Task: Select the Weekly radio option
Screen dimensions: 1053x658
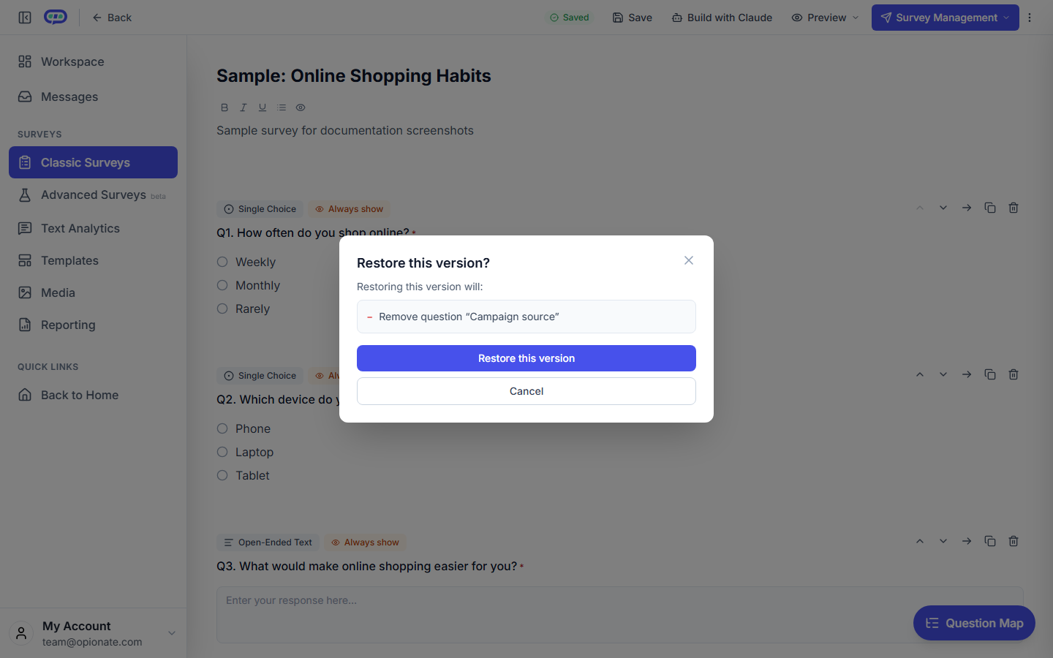Action: (x=222, y=262)
